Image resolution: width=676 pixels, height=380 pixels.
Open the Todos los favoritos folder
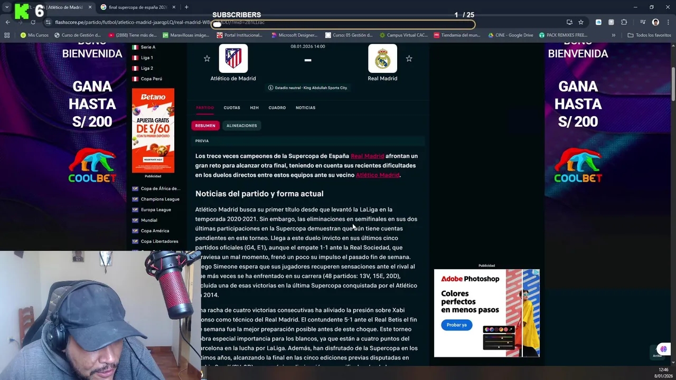pyautogui.click(x=649, y=35)
